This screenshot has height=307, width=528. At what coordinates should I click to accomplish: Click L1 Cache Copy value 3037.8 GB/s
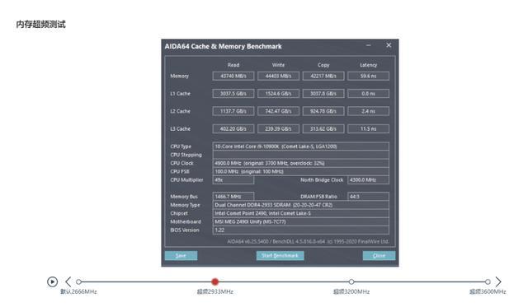(x=323, y=93)
